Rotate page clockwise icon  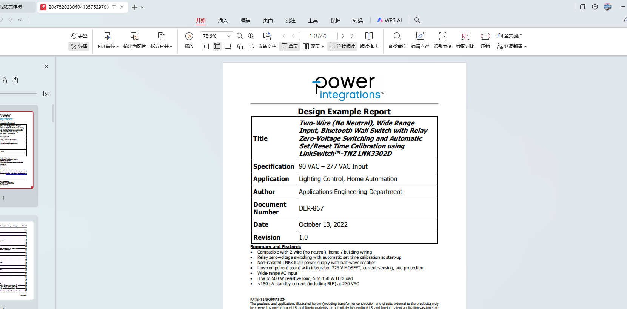pyautogui.click(x=251, y=46)
